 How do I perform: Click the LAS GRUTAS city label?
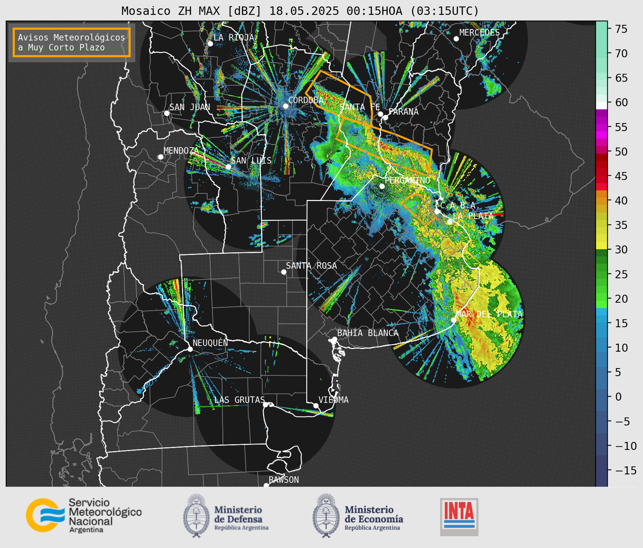(239, 400)
